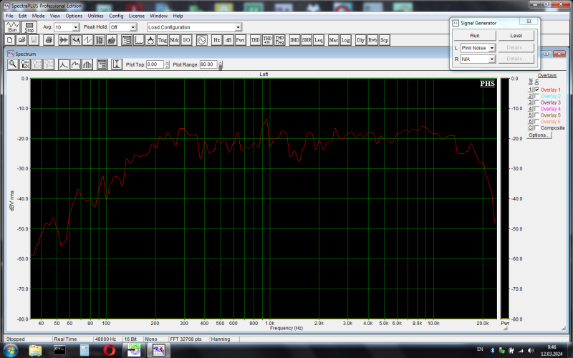
Task: Click Set button 1 for Overlay 1
Action: point(530,89)
